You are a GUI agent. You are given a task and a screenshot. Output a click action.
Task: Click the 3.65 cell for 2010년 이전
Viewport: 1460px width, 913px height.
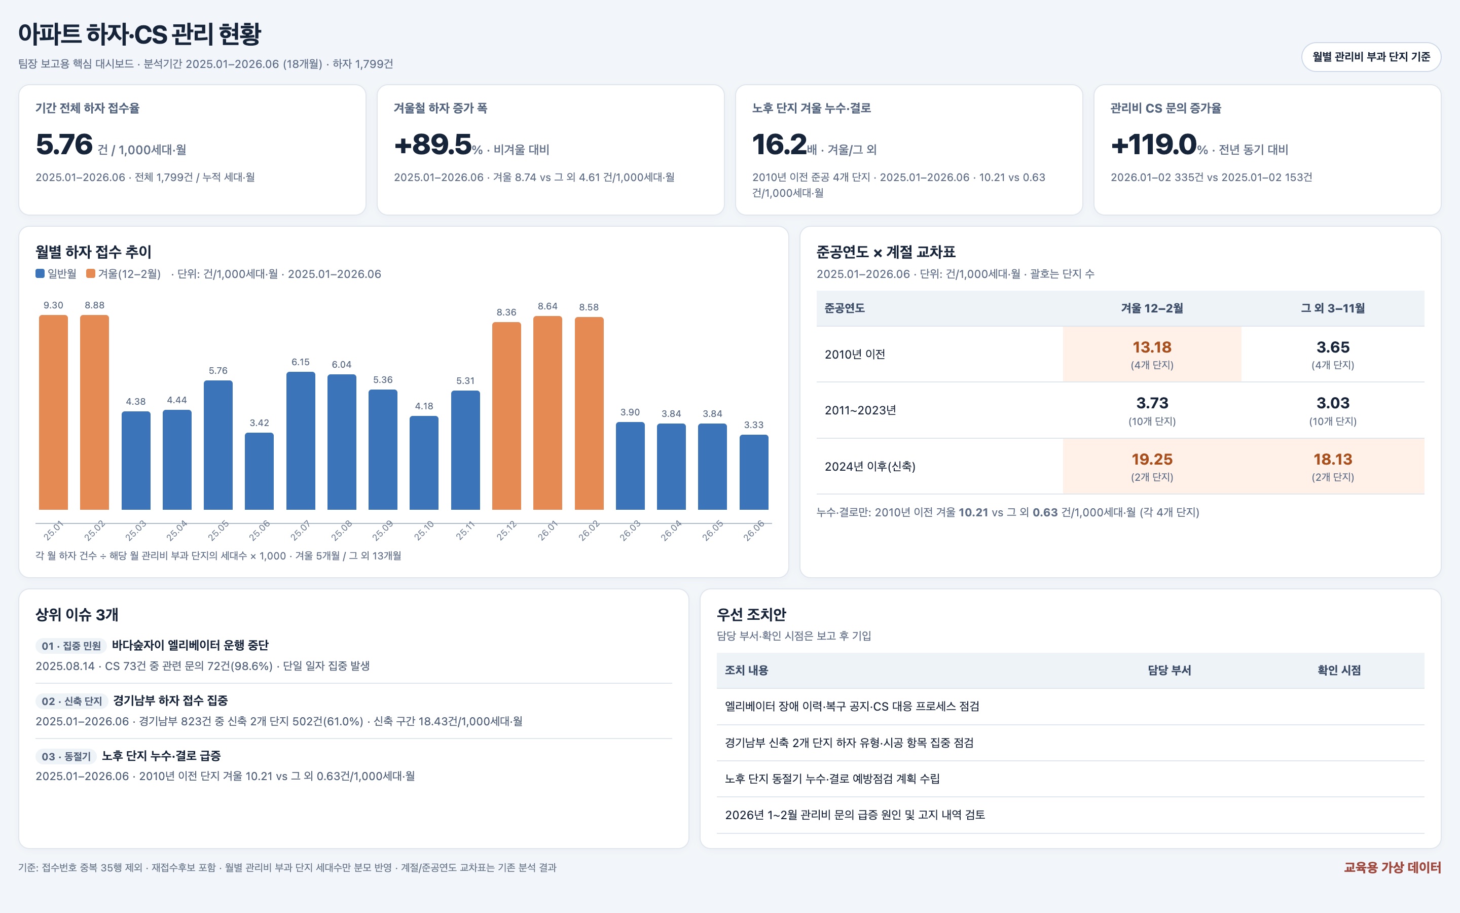[1333, 355]
